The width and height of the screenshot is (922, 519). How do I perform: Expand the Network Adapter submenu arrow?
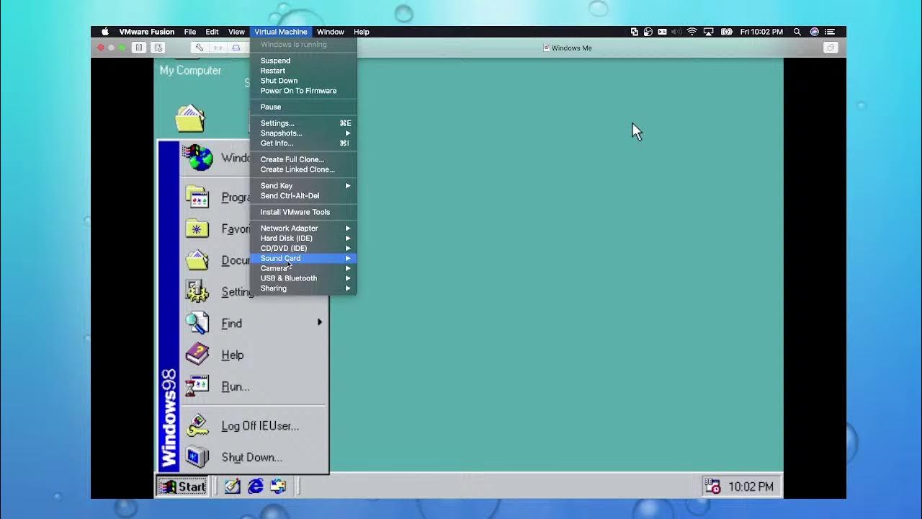point(348,229)
